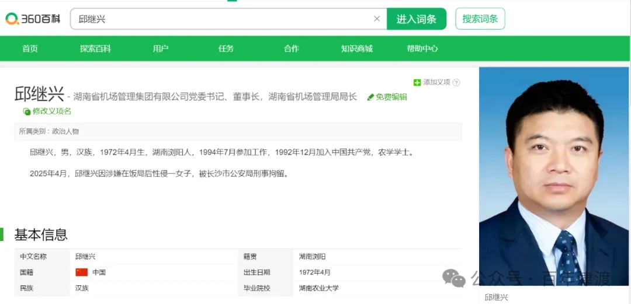
Task: Click the 所属类别：政治人物 line
Action: 238,131
